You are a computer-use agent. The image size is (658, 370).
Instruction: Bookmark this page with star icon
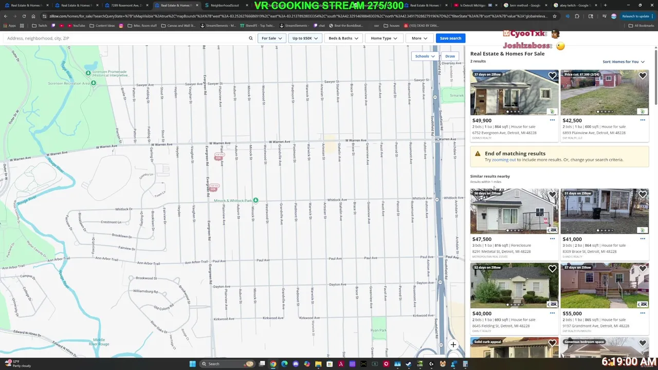point(554,16)
